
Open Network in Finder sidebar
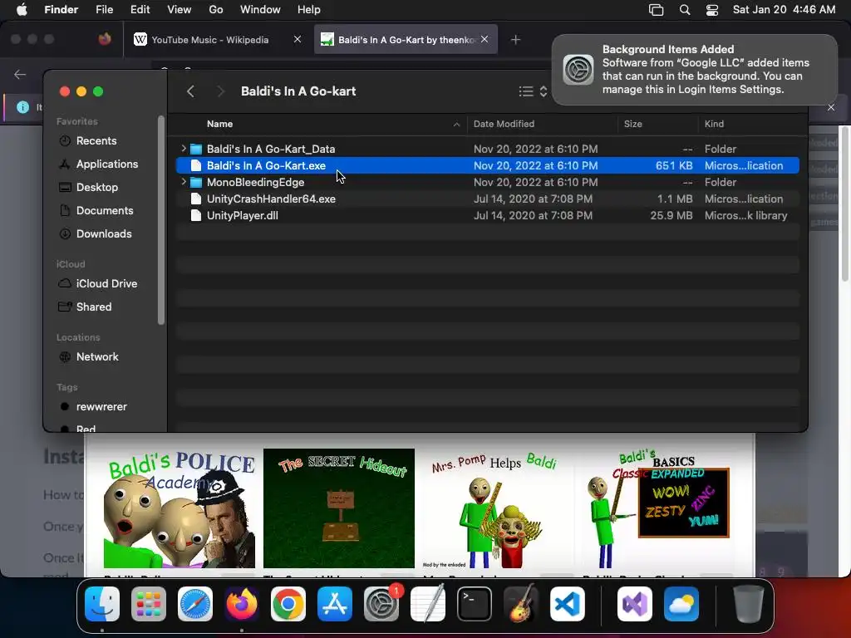(97, 357)
